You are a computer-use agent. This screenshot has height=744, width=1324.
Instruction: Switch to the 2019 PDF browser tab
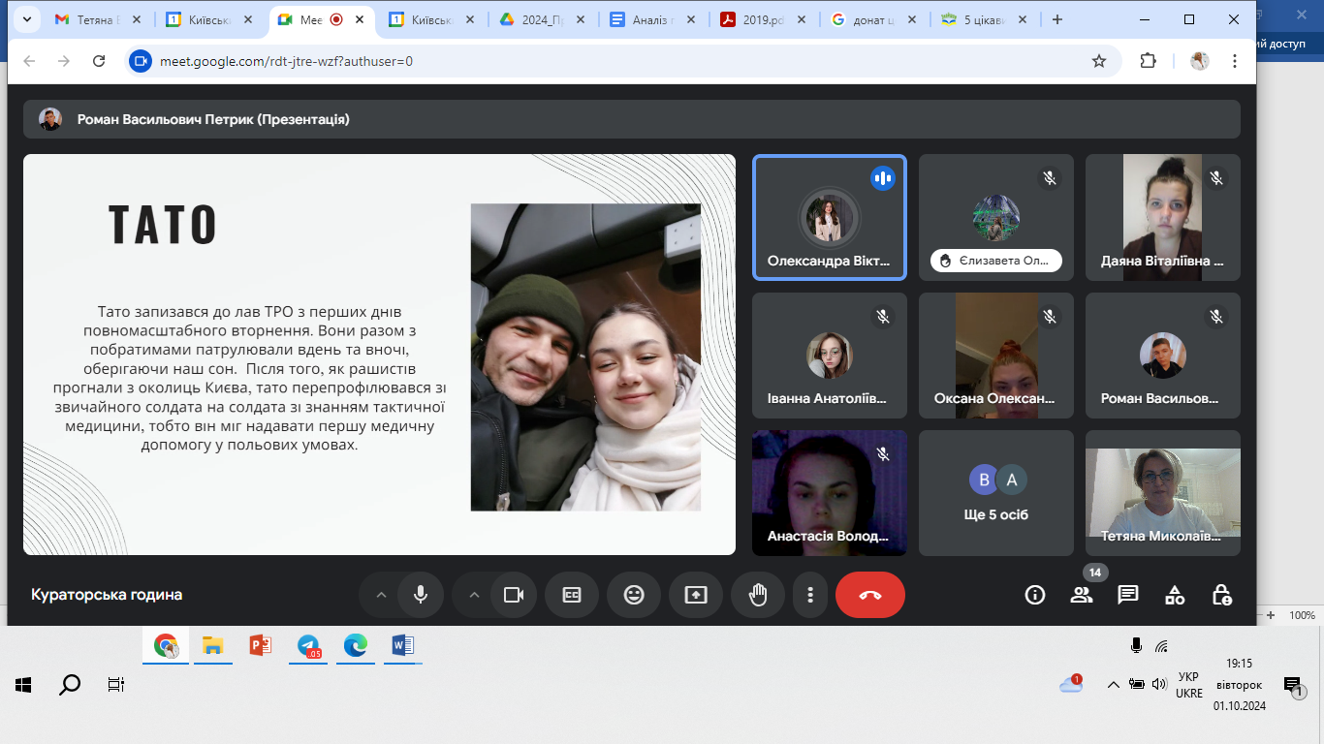click(761, 19)
